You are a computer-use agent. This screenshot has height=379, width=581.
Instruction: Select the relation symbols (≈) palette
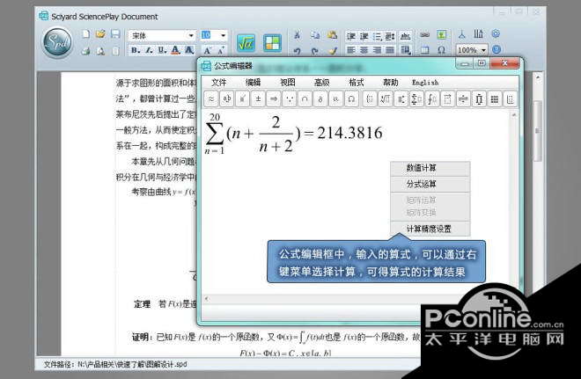tap(211, 99)
